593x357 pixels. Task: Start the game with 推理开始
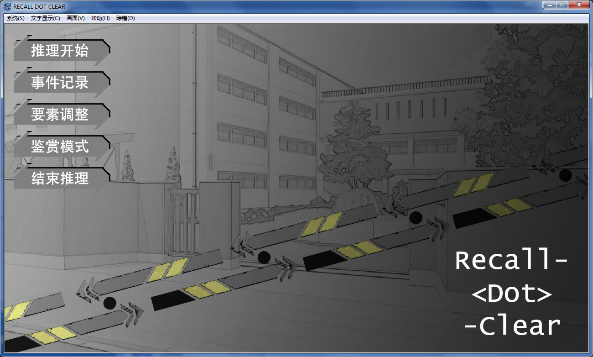coord(60,51)
